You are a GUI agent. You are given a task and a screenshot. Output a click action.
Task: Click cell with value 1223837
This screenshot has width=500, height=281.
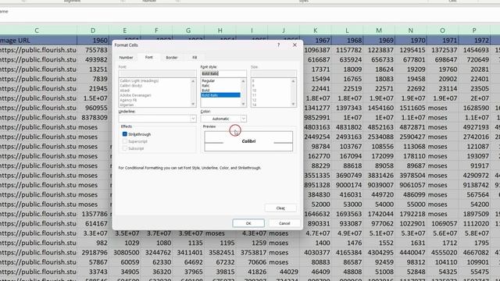click(x=379, y=50)
